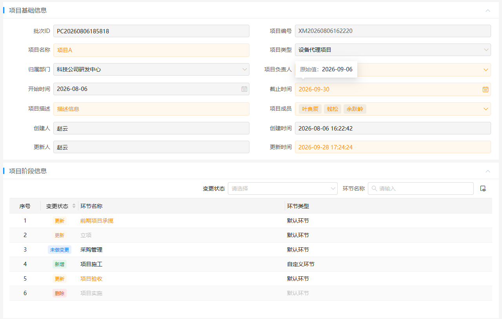The image size is (502, 319).
Task: Click the 环节类型 column header
Action: click(298, 206)
